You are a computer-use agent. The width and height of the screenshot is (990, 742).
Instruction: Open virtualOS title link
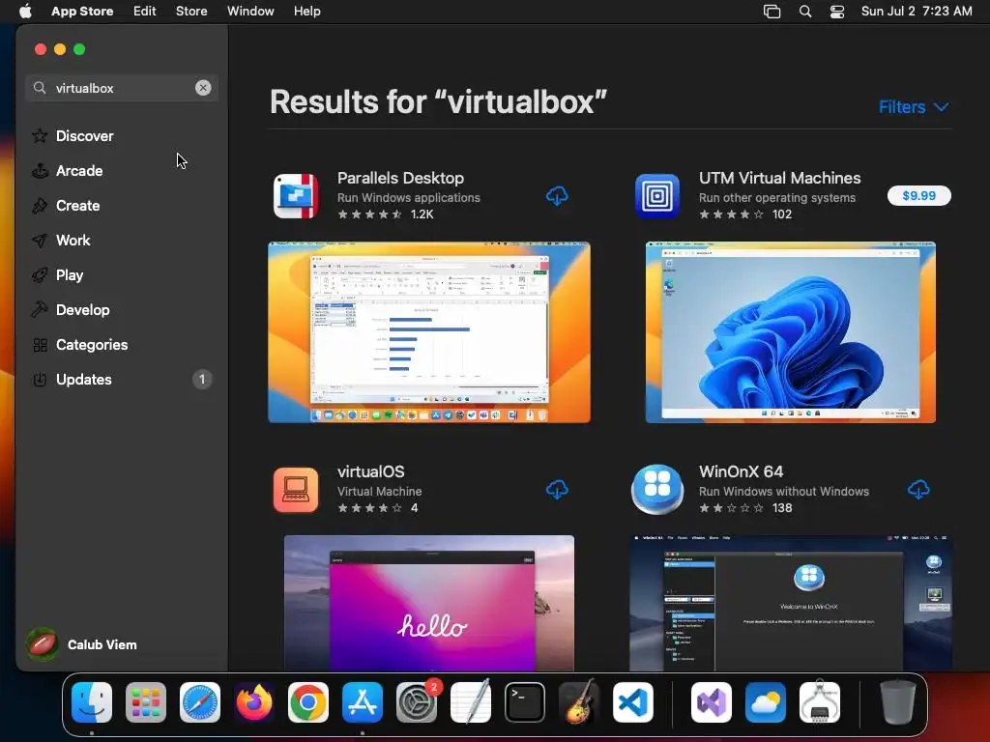click(x=370, y=471)
